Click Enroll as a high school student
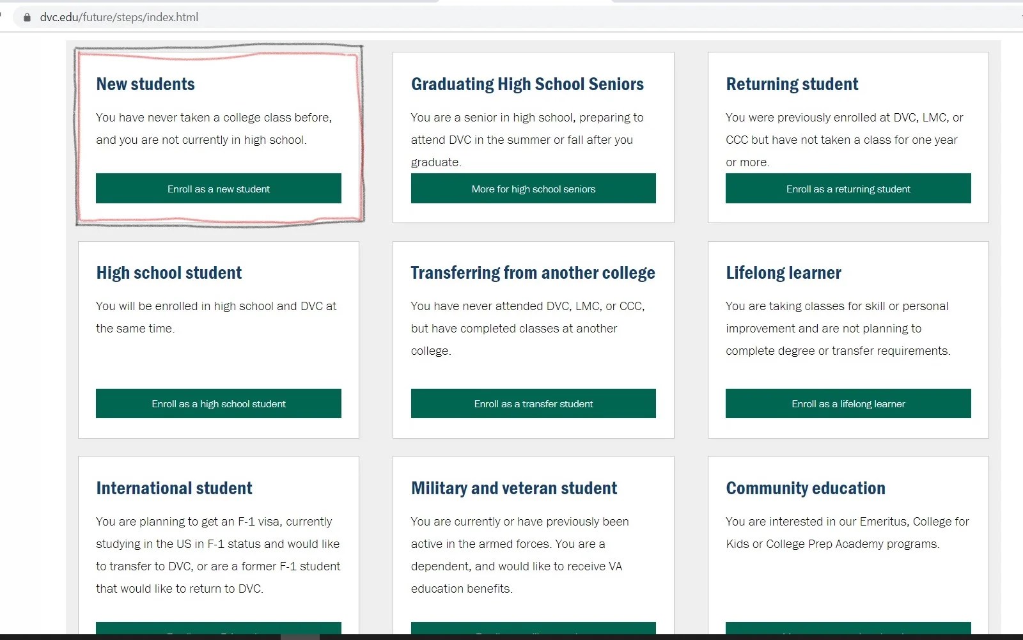The width and height of the screenshot is (1023, 640). (218, 403)
